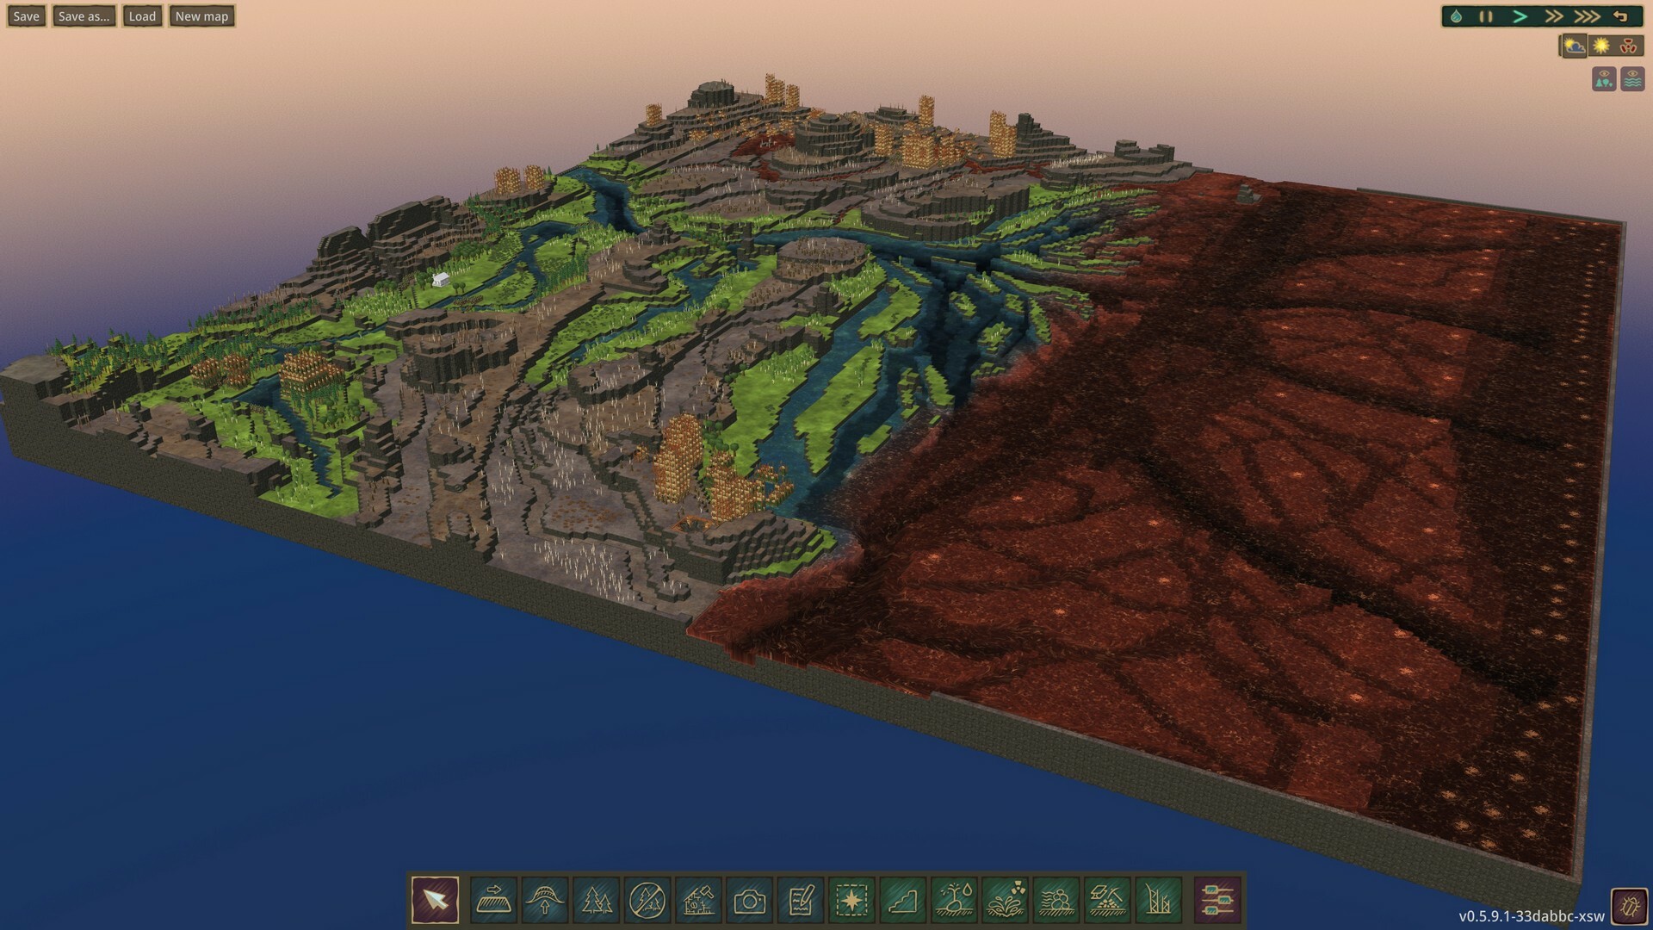This screenshot has width=1653, height=930.
Task: Switch to drought weather mode
Action: (1601, 46)
